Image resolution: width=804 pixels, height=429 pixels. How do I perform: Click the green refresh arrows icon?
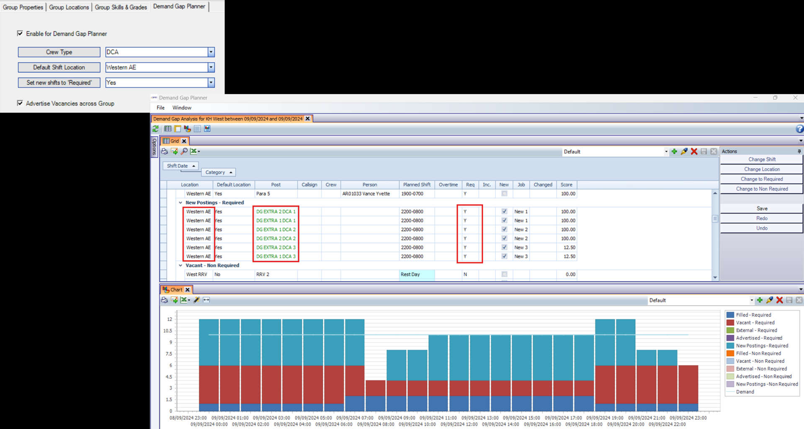point(156,129)
